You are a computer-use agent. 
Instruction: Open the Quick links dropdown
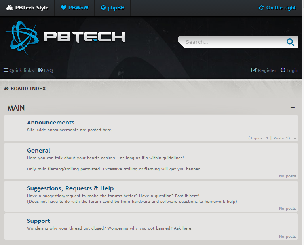19,70
